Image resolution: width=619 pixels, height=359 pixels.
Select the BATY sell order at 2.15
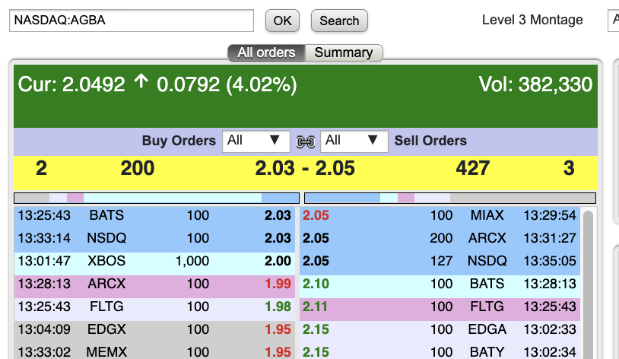(x=440, y=351)
